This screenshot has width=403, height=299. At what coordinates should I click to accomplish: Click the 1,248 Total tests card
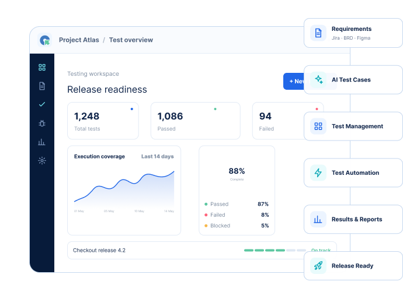tap(103, 121)
